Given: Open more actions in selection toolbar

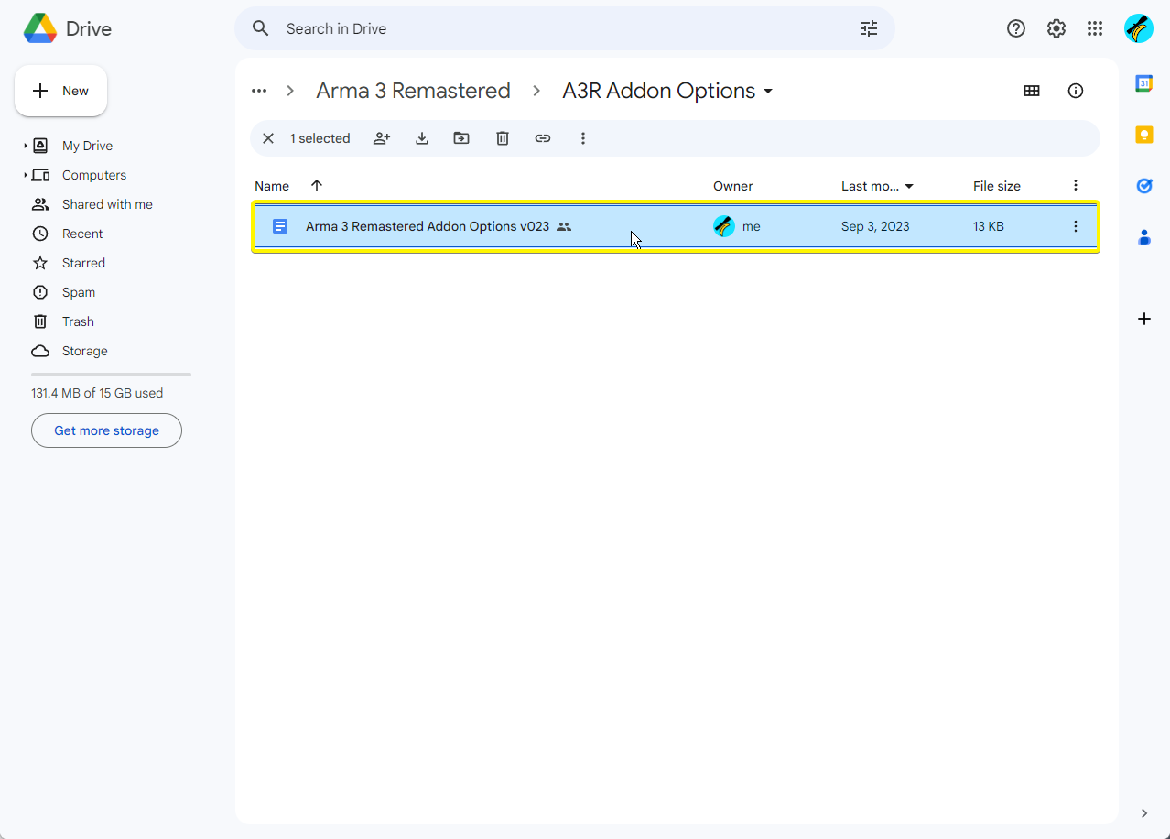Looking at the screenshot, I should 583,138.
